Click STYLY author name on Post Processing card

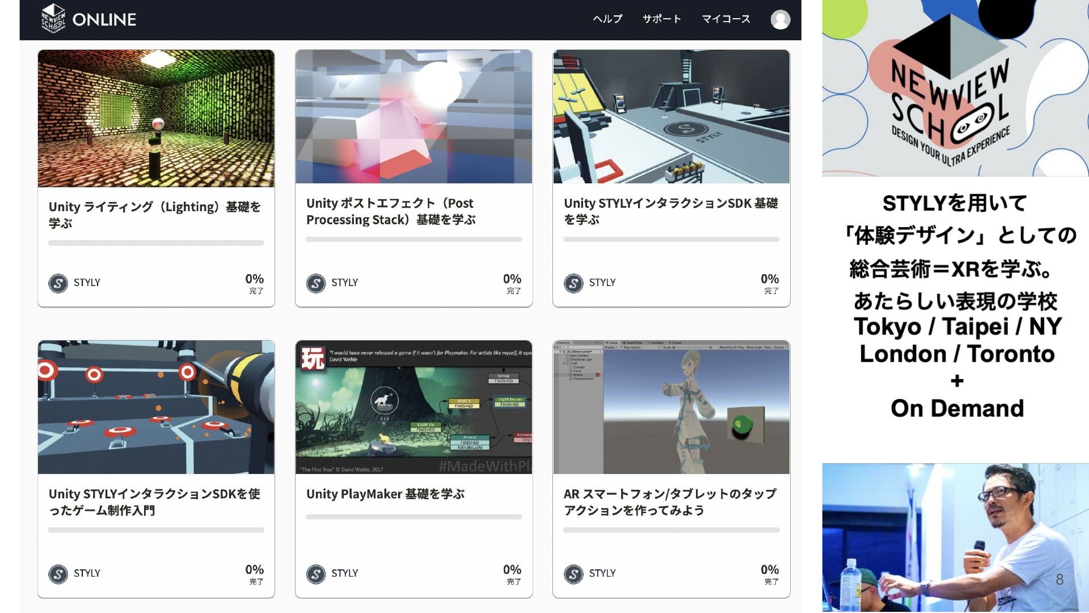point(344,283)
